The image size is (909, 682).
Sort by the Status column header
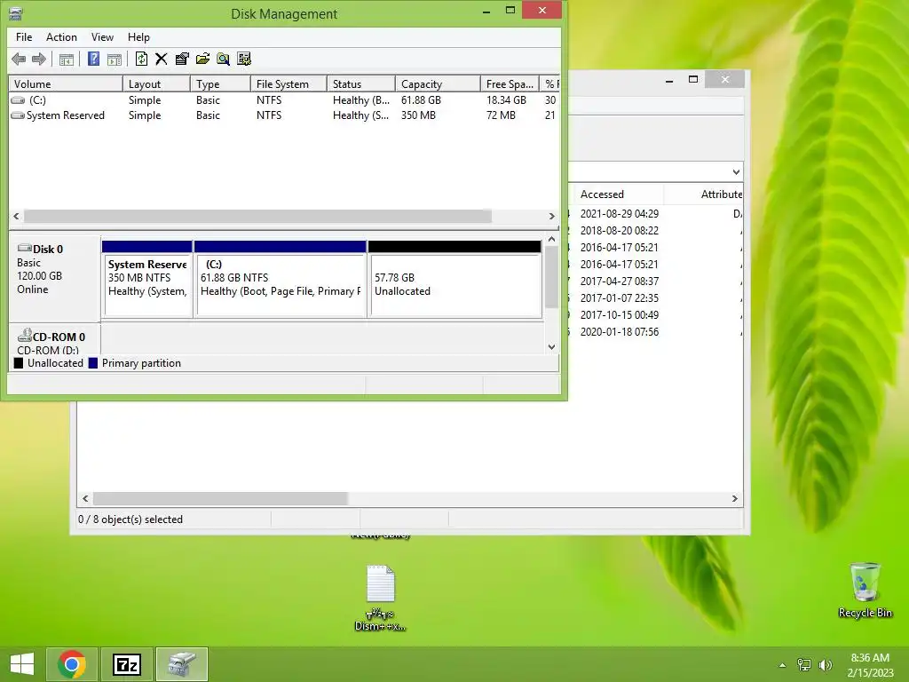[x=360, y=84]
